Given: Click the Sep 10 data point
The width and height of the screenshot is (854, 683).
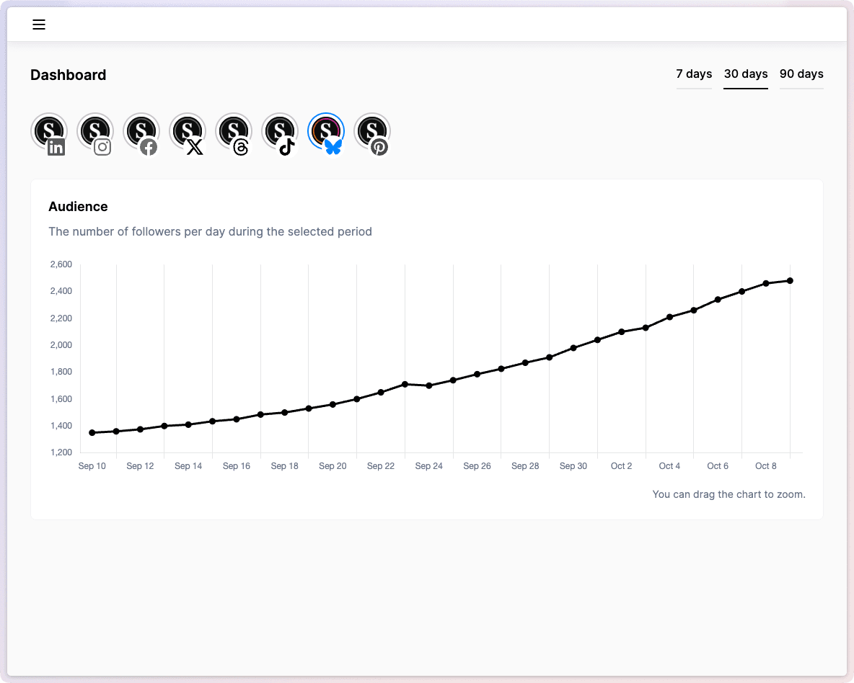Looking at the screenshot, I should coord(92,432).
